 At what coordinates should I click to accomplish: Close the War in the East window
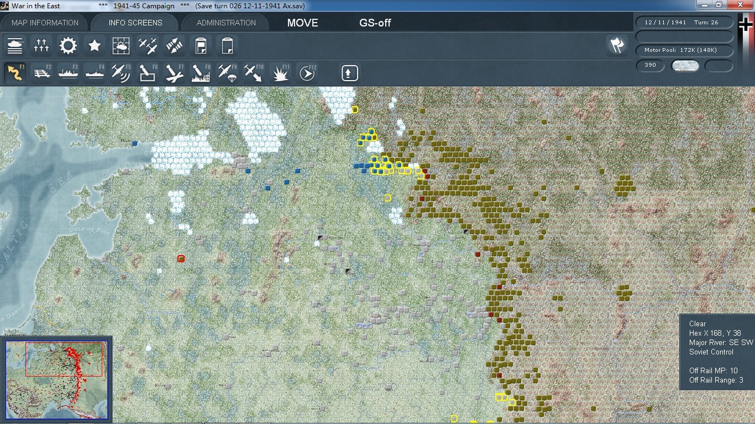coord(740,5)
